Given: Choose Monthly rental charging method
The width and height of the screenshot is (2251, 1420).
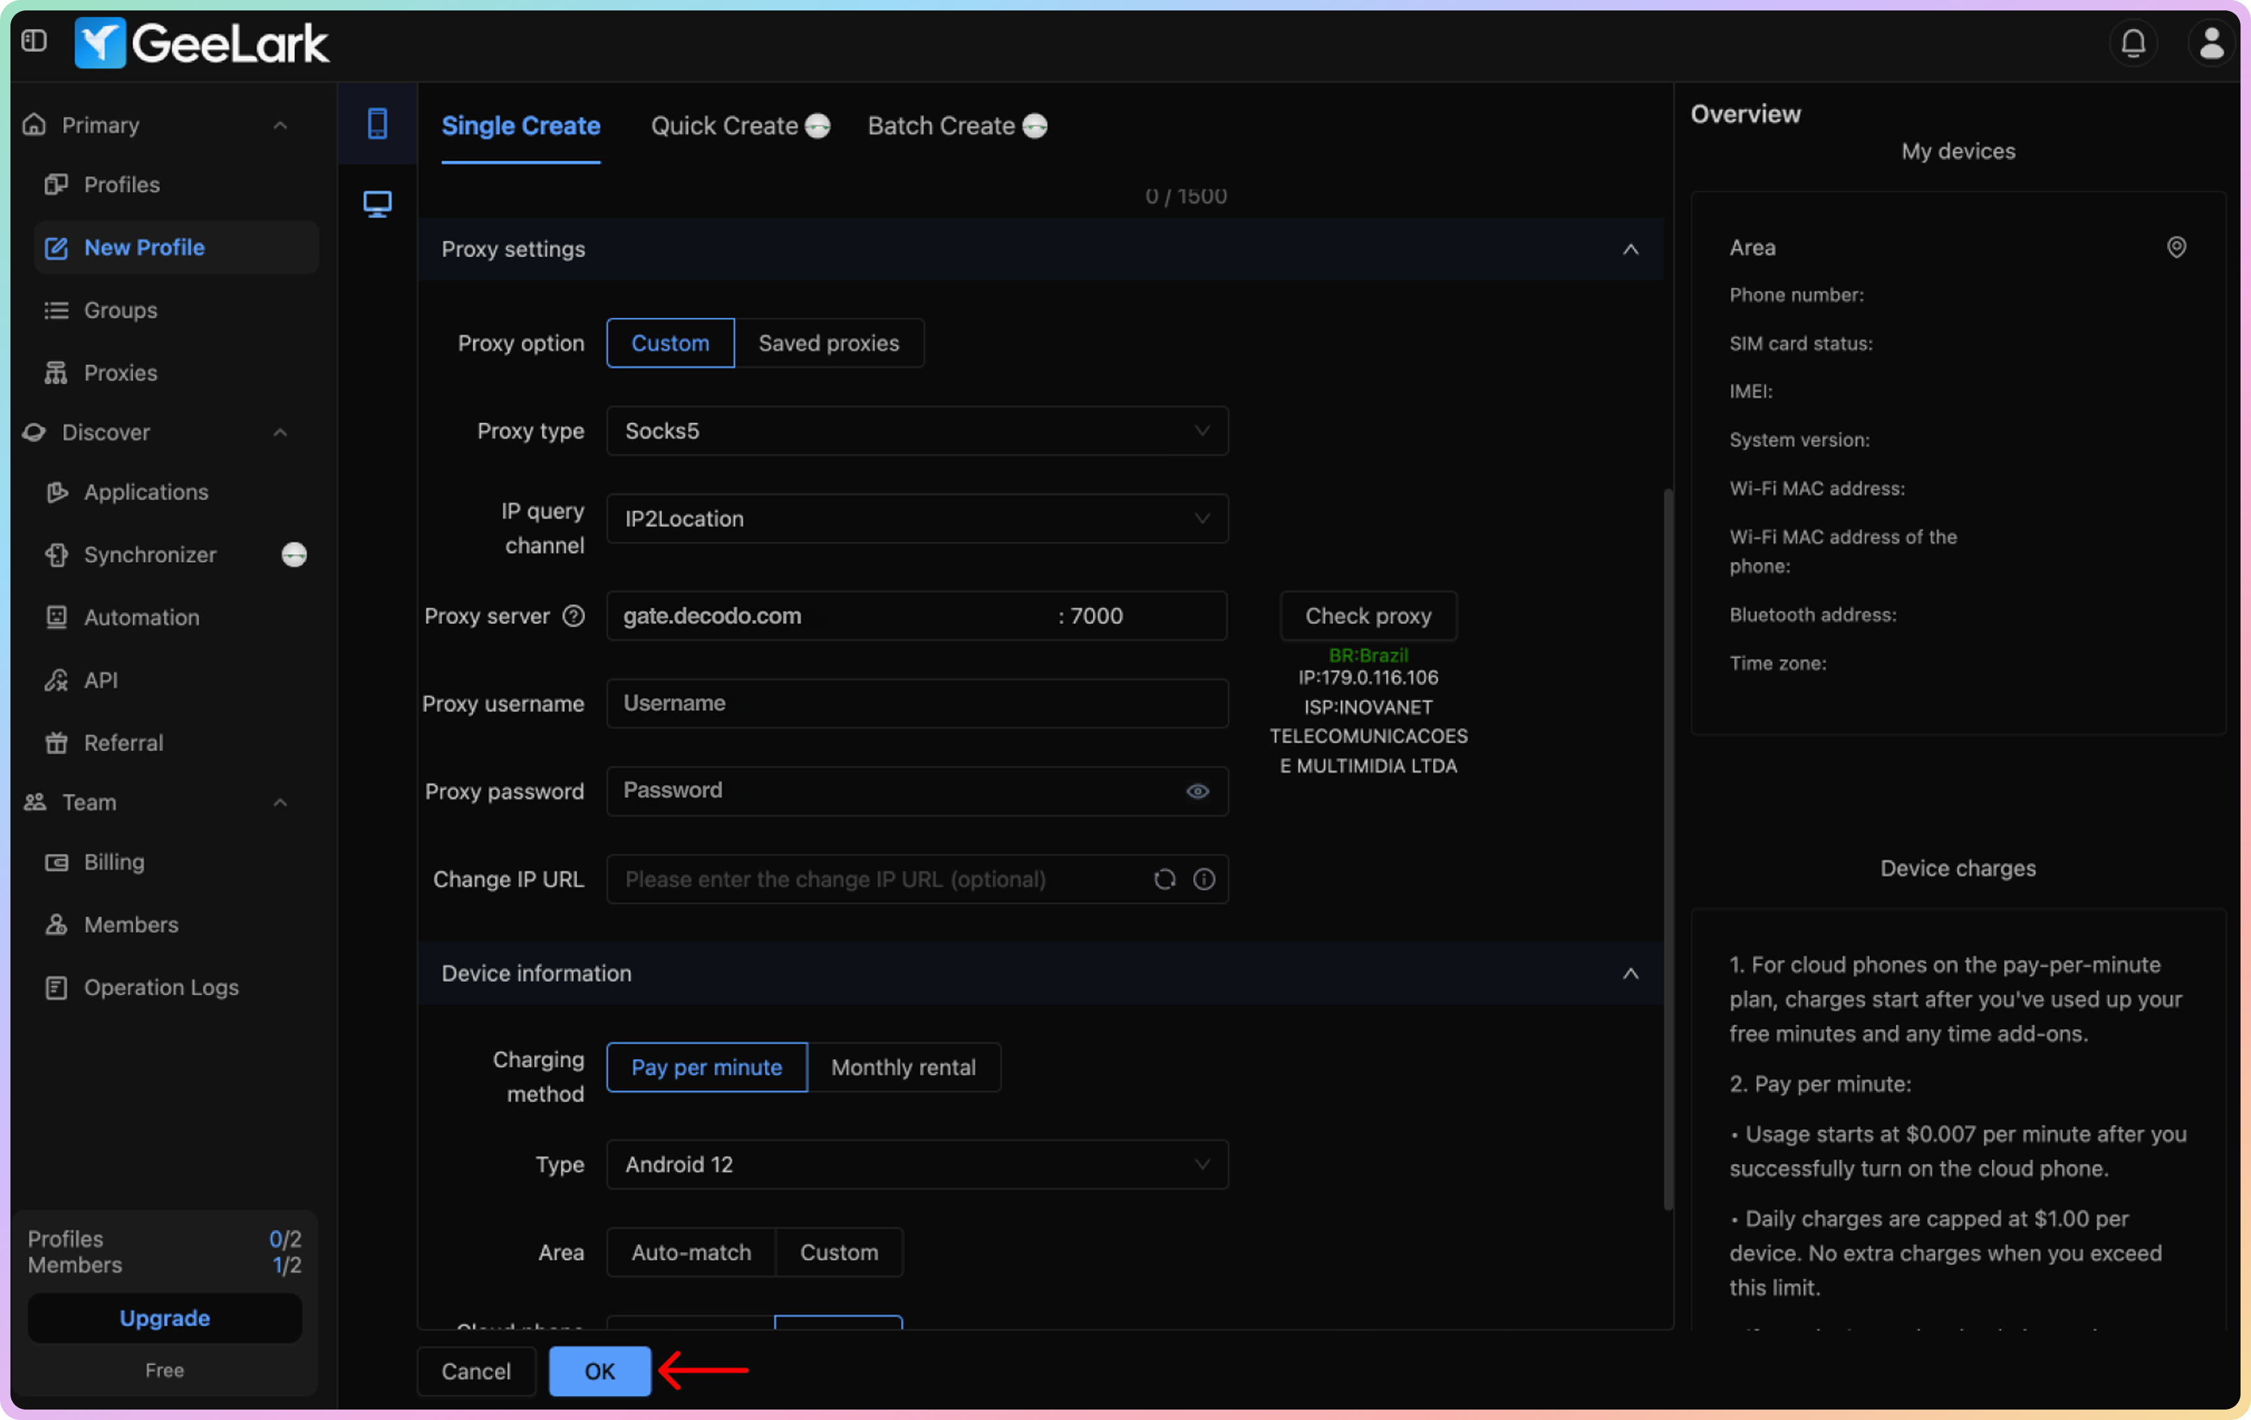Looking at the screenshot, I should coord(902,1067).
